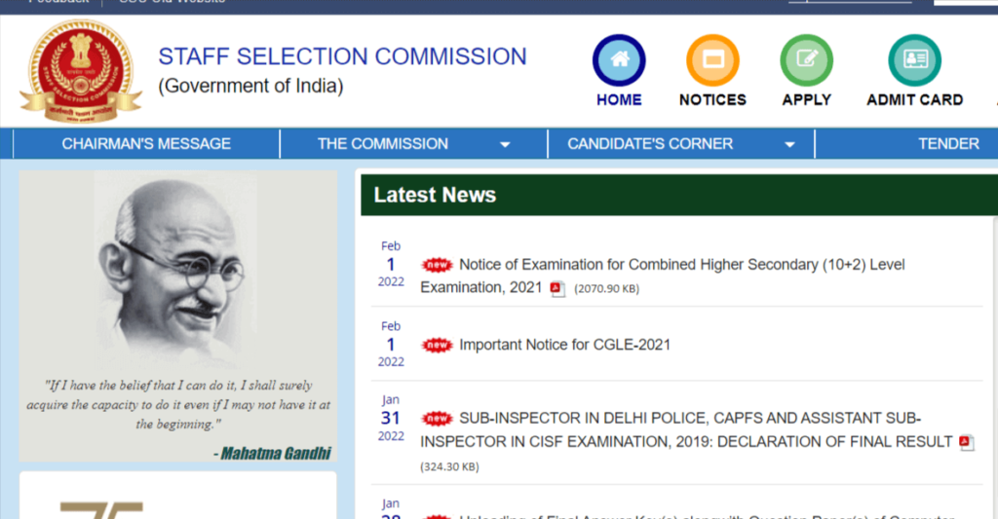998x519 pixels.
Task: Click the ADMIT CARD label link
Action: tap(914, 100)
